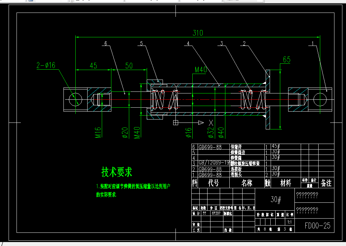Click the 连接头 part name cell

pos(236,175)
